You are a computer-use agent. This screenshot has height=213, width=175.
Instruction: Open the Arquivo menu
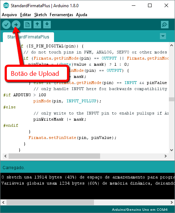point(9,15)
